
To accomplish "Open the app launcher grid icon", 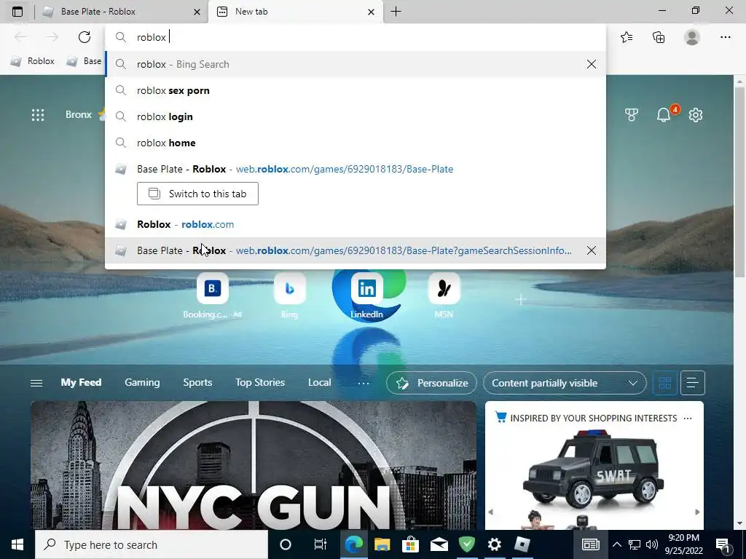I will 38,114.
